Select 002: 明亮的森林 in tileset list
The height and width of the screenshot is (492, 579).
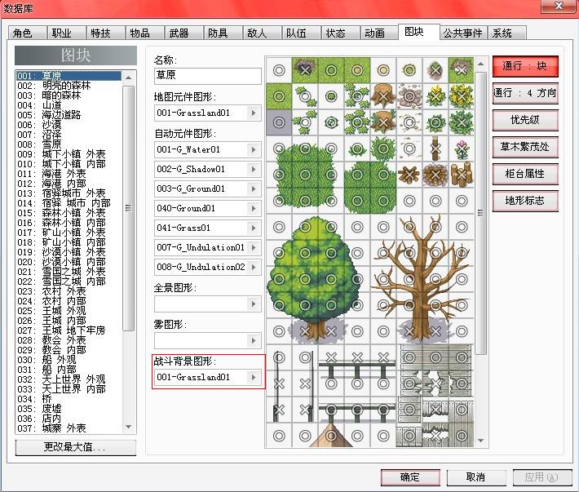[x=69, y=86]
